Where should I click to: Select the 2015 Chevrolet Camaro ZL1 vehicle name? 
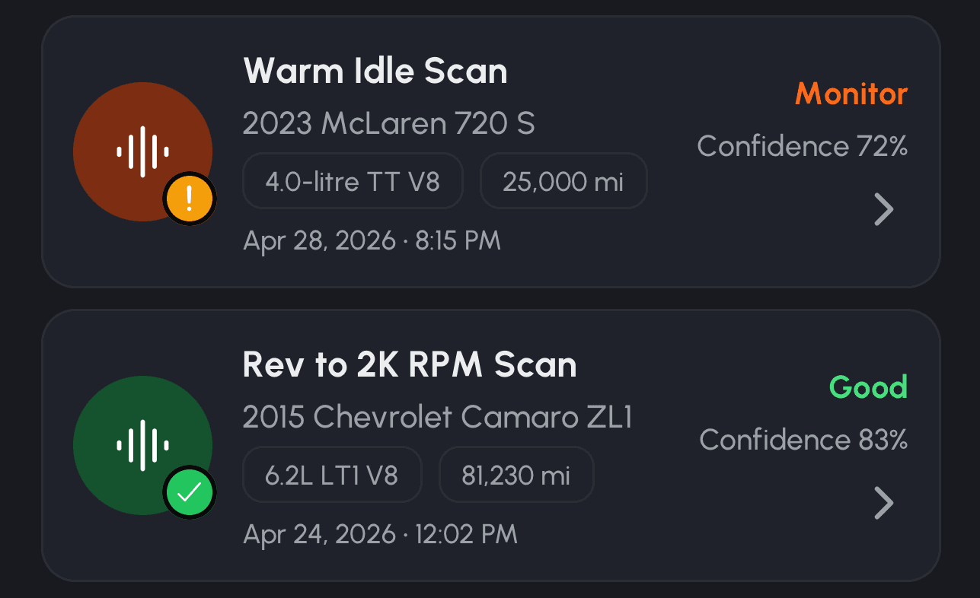click(438, 416)
